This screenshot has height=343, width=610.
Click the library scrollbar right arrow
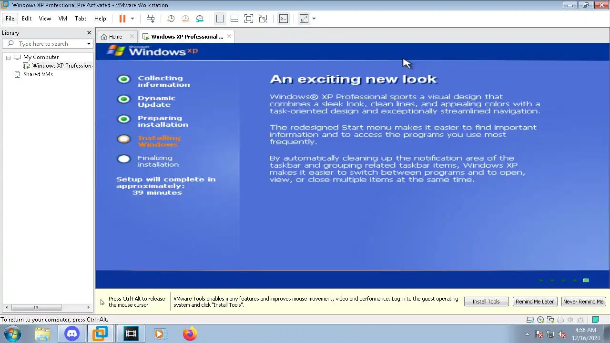(88, 307)
